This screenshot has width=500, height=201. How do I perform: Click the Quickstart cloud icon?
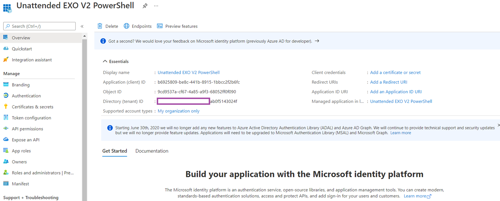(6, 49)
